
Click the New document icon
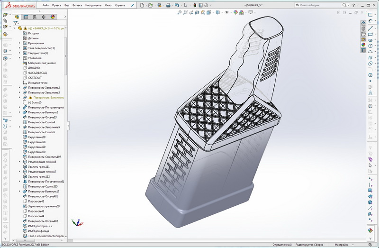tap(142, 5)
